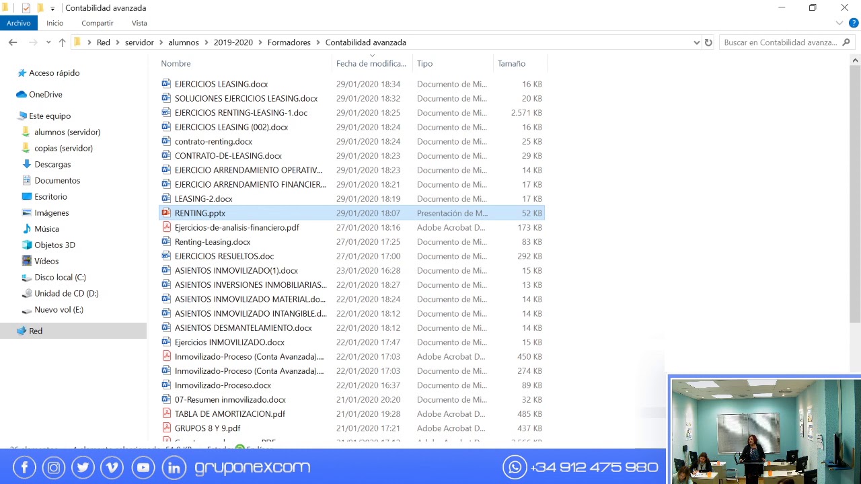
Task: Click properties icon in quick access toolbar
Action: 26,8
